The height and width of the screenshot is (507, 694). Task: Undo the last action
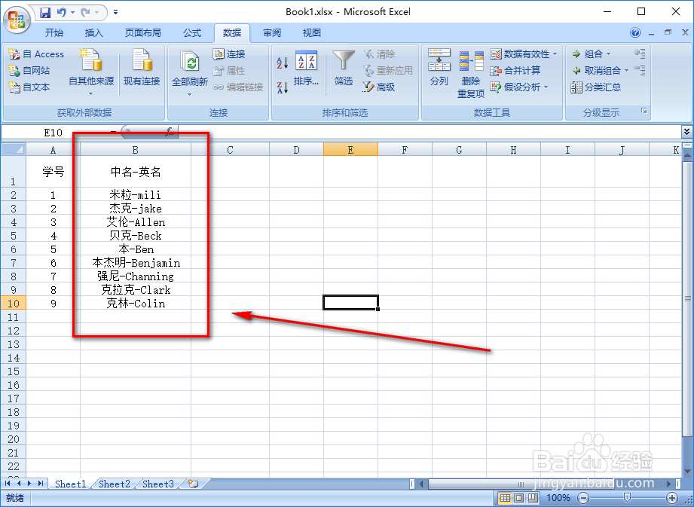point(62,13)
